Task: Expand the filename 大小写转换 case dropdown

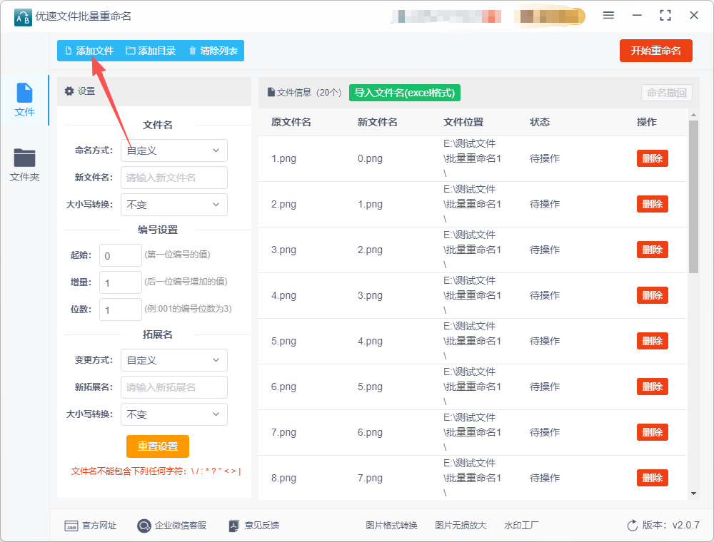Action: [174, 205]
